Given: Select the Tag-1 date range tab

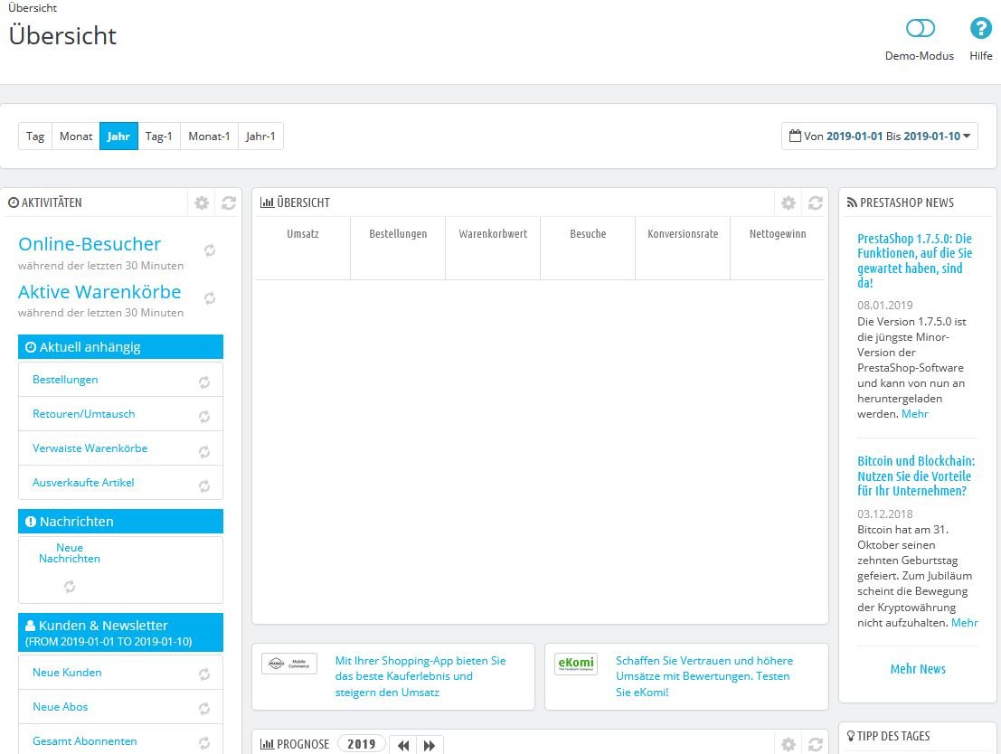Looking at the screenshot, I should click(159, 136).
